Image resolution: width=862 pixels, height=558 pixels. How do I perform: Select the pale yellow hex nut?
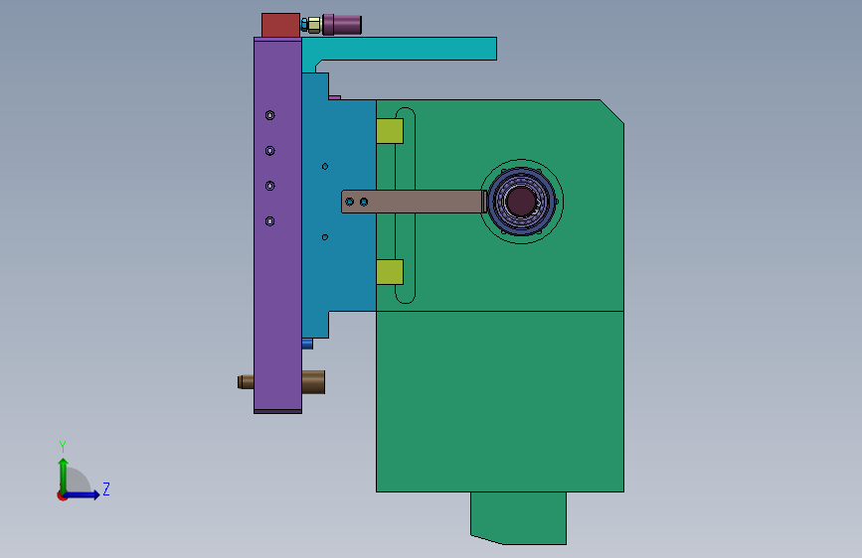(x=314, y=25)
